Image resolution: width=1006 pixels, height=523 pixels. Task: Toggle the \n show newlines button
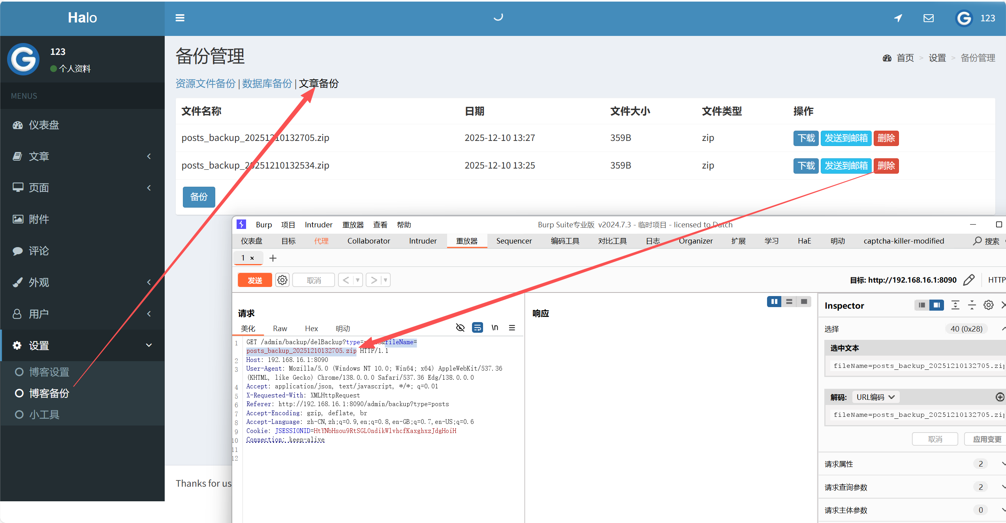(x=495, y=328)
